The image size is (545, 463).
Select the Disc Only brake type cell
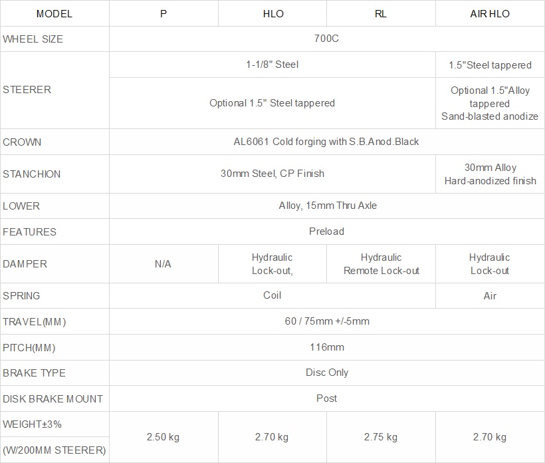[327, 373]
